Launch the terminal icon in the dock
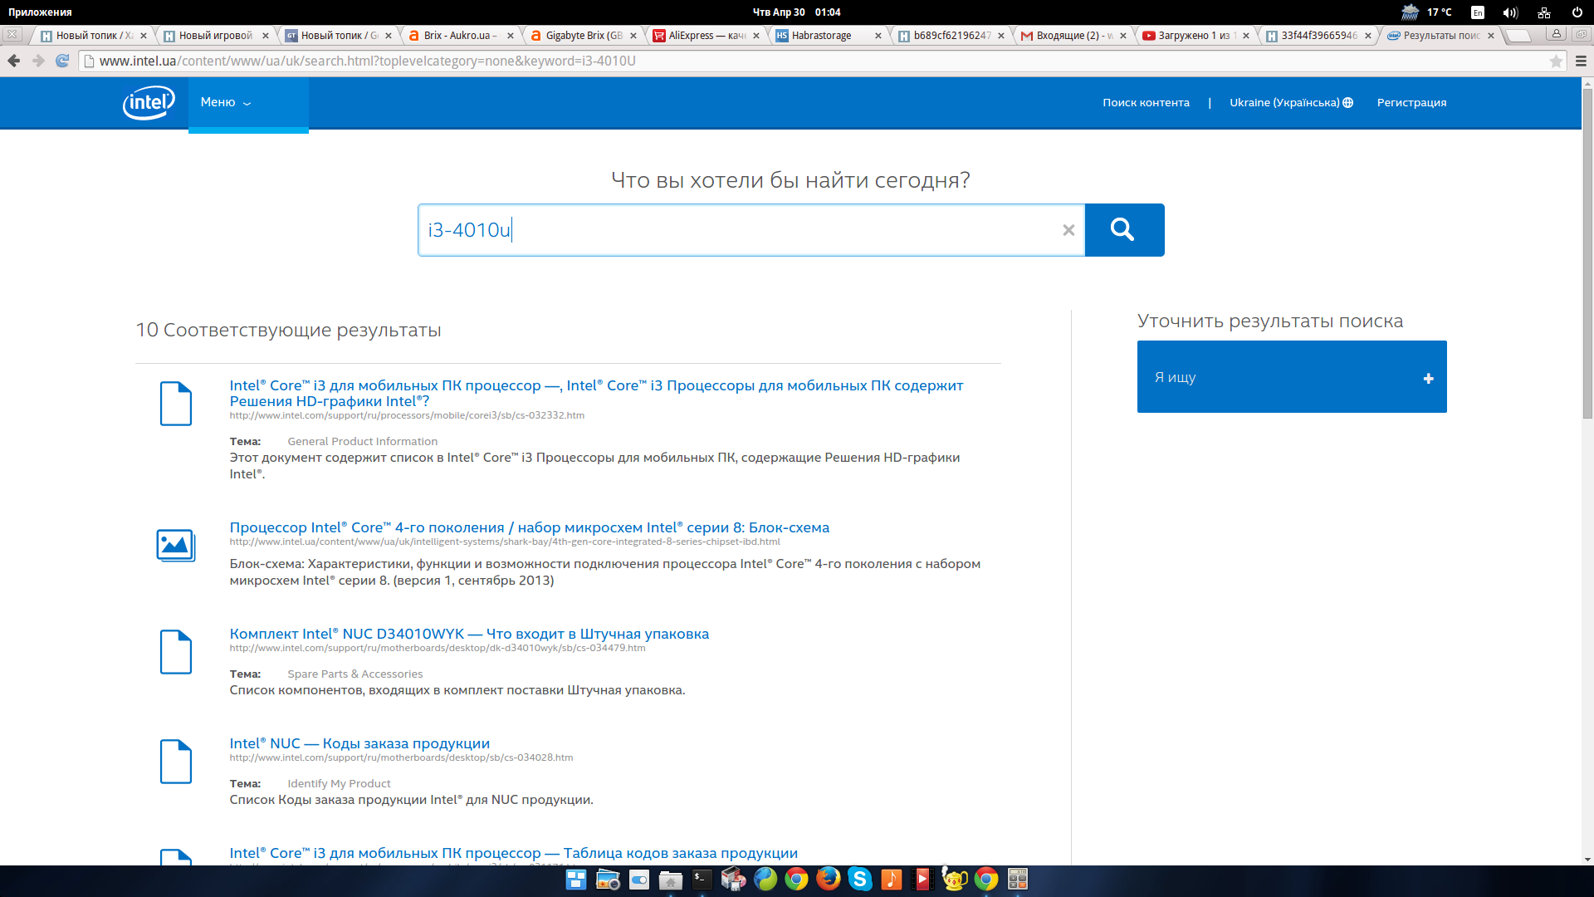1594x897 pixels. [x=702, y=879]
